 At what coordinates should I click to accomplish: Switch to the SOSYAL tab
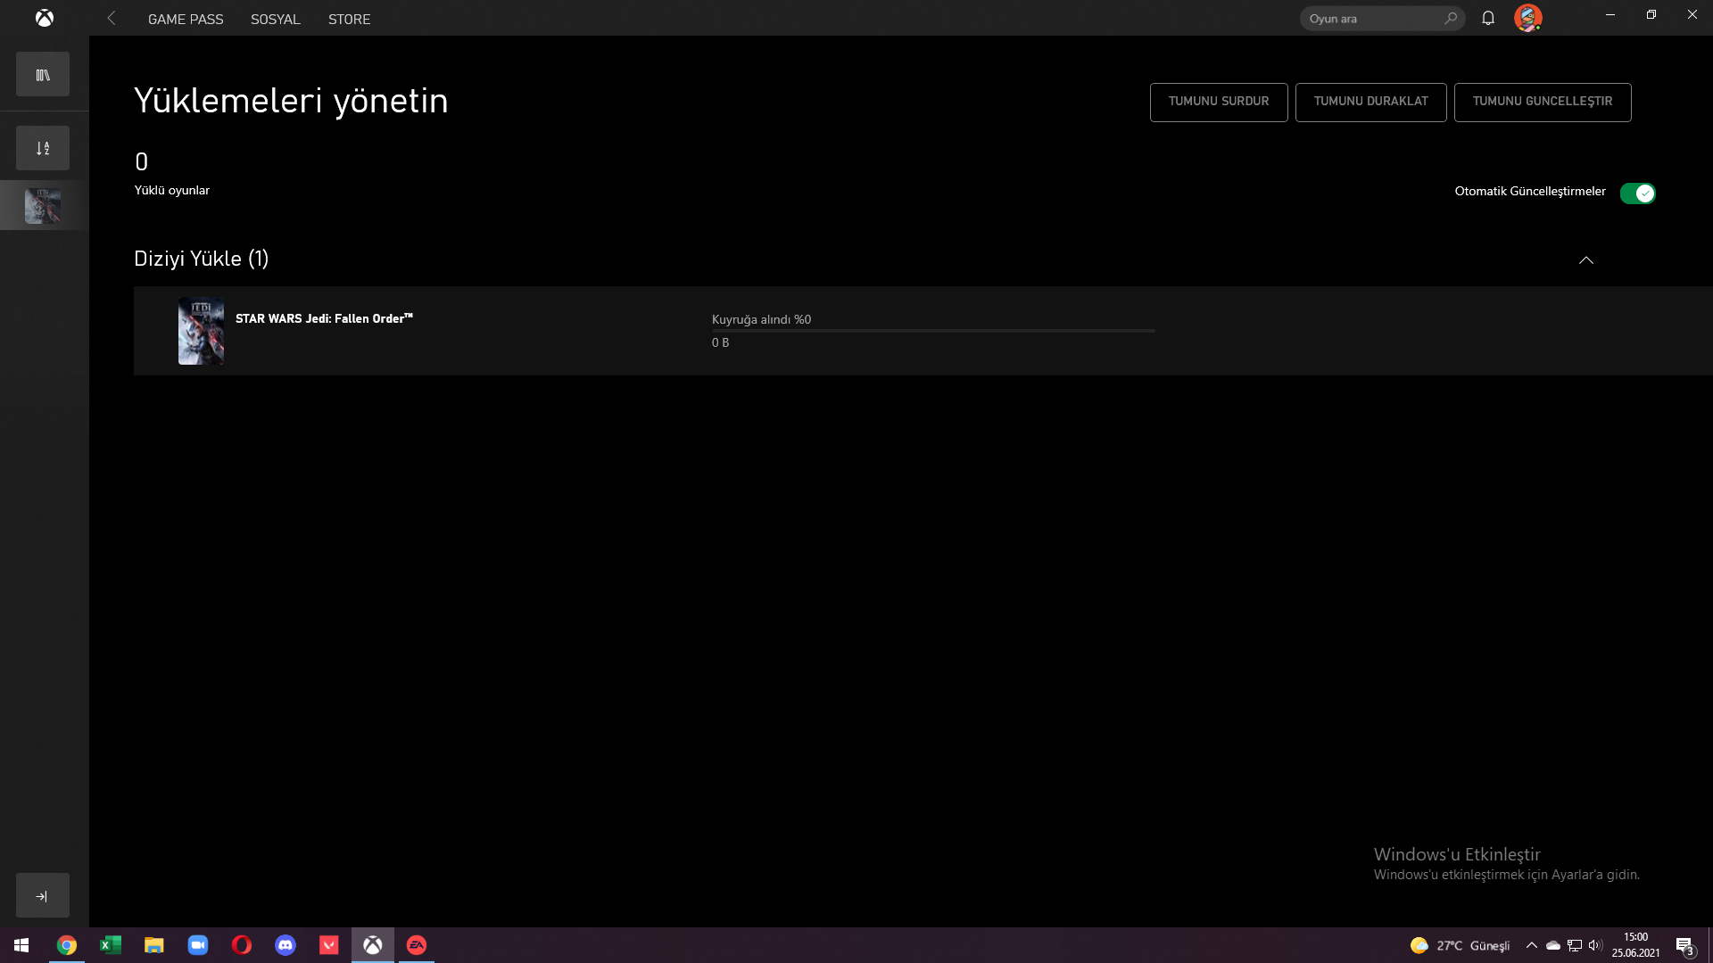click(x=276, y=19)
